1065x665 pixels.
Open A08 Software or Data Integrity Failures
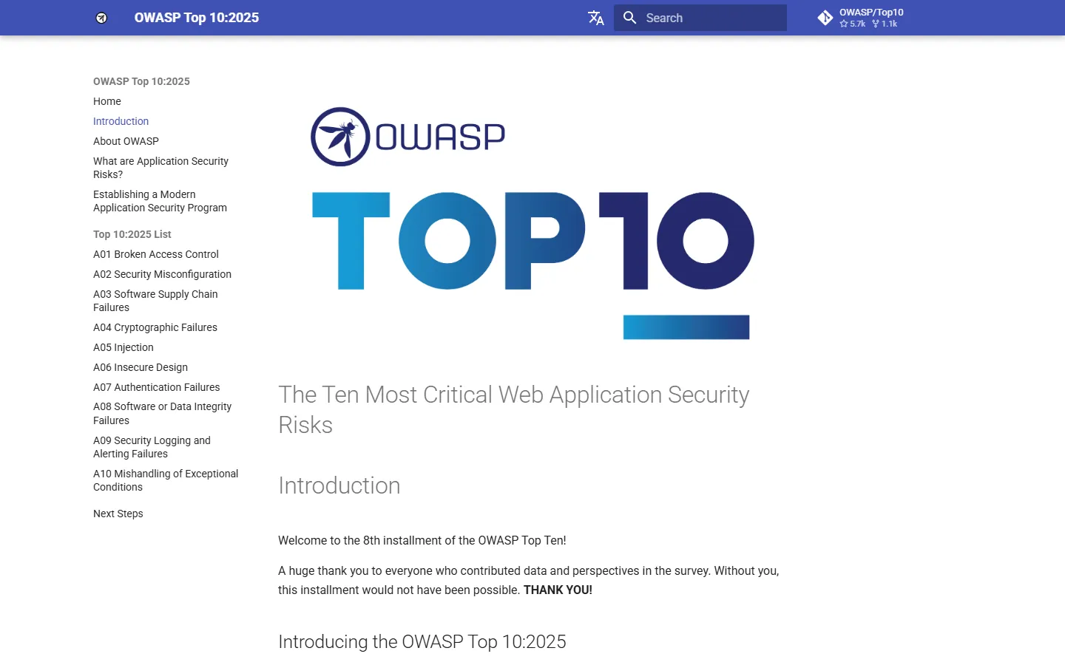point(162,414)
